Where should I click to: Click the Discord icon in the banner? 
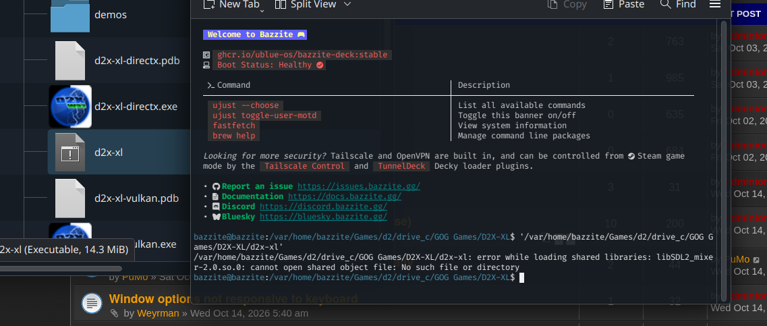tap(217, 207)
